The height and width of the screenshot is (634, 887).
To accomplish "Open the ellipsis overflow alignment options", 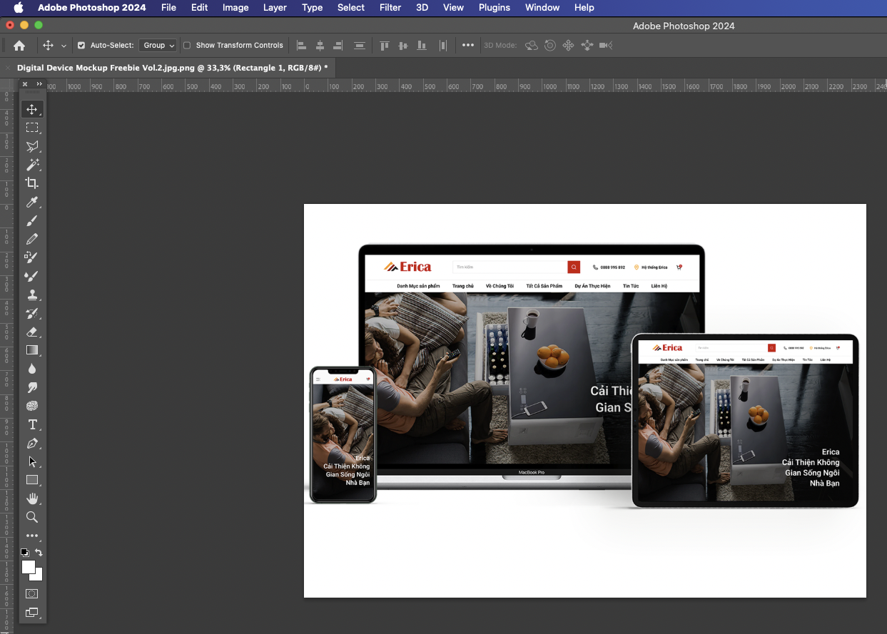I will click(x=468, y=45).
